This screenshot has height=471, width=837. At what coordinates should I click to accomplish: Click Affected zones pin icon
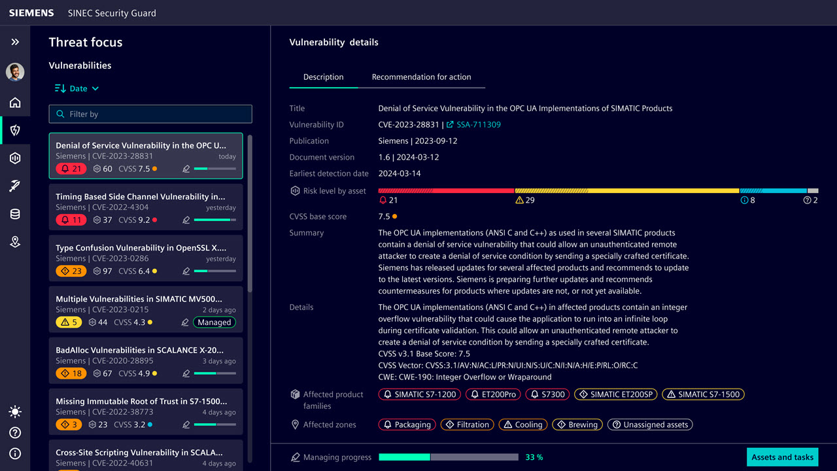click(x=295, y=425)
